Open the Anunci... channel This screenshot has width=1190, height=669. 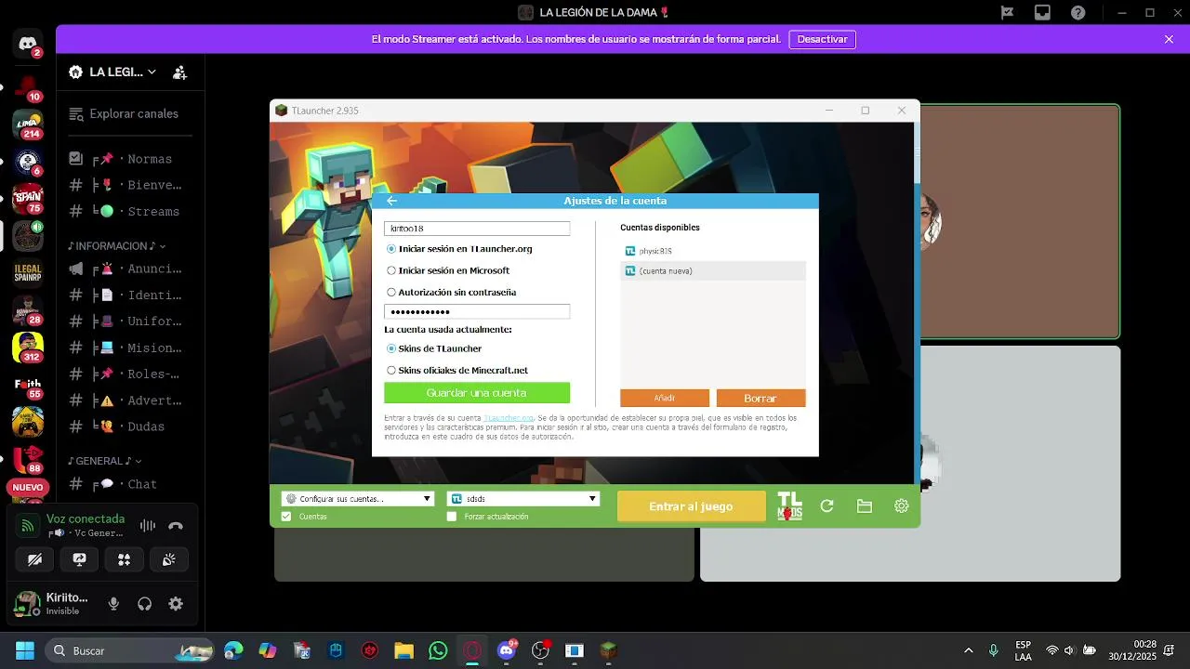pos(130,269)
